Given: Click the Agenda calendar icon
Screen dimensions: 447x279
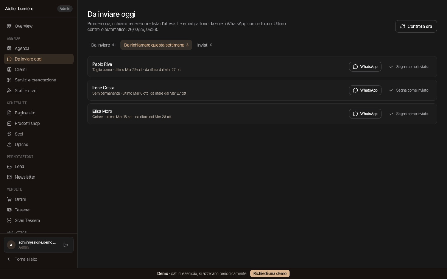Looking at the screenshot, I should (9, 48).
